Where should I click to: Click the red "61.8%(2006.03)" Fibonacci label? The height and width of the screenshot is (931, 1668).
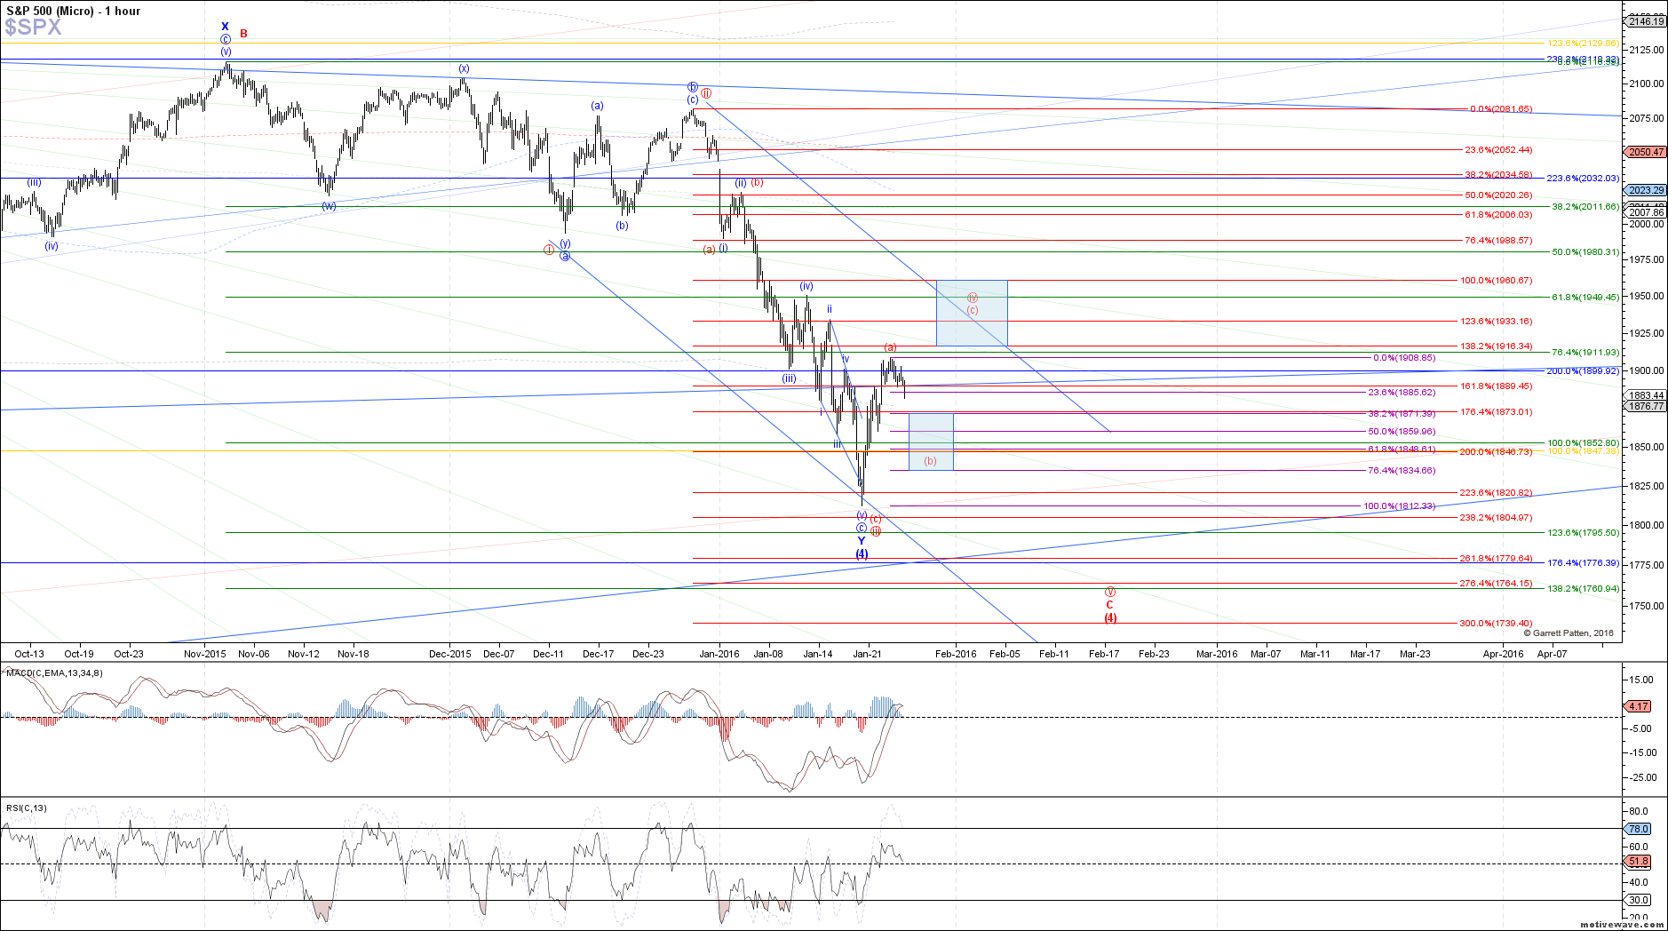pos(1498,215)
